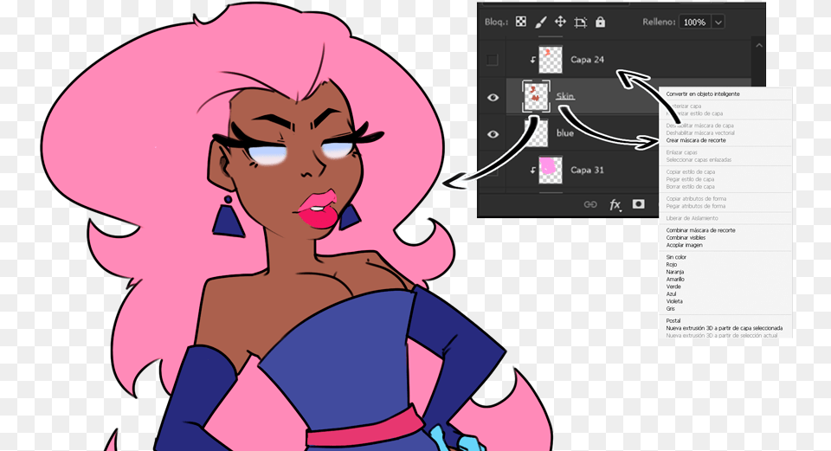This screenshot has width=831, height=451.
Task: Lock position move-arrows icon
Action: (560, 22)
